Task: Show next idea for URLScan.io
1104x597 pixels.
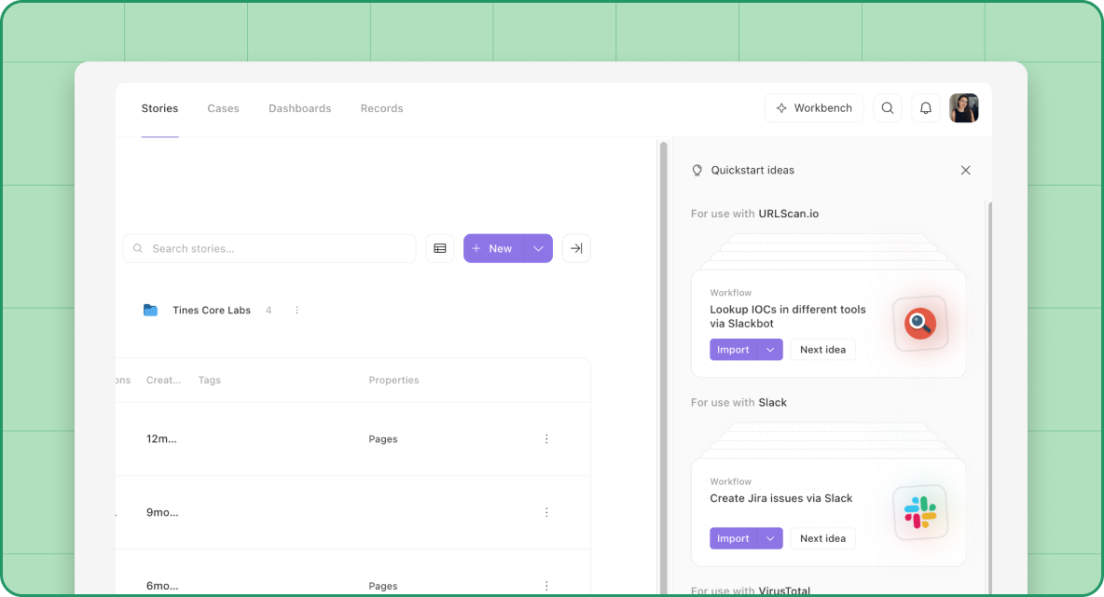Action: 822,350
